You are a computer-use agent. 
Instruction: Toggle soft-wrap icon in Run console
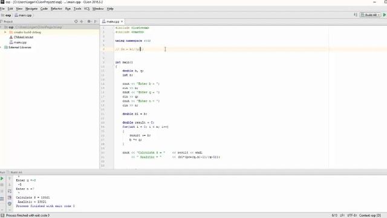tap(10, 191)
